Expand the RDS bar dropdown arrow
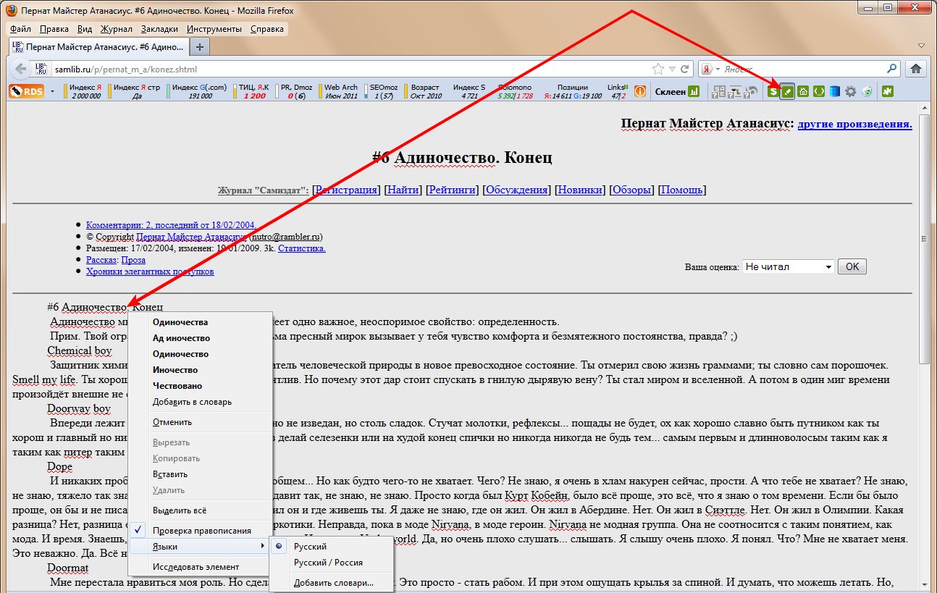 (x=52, y=91)
